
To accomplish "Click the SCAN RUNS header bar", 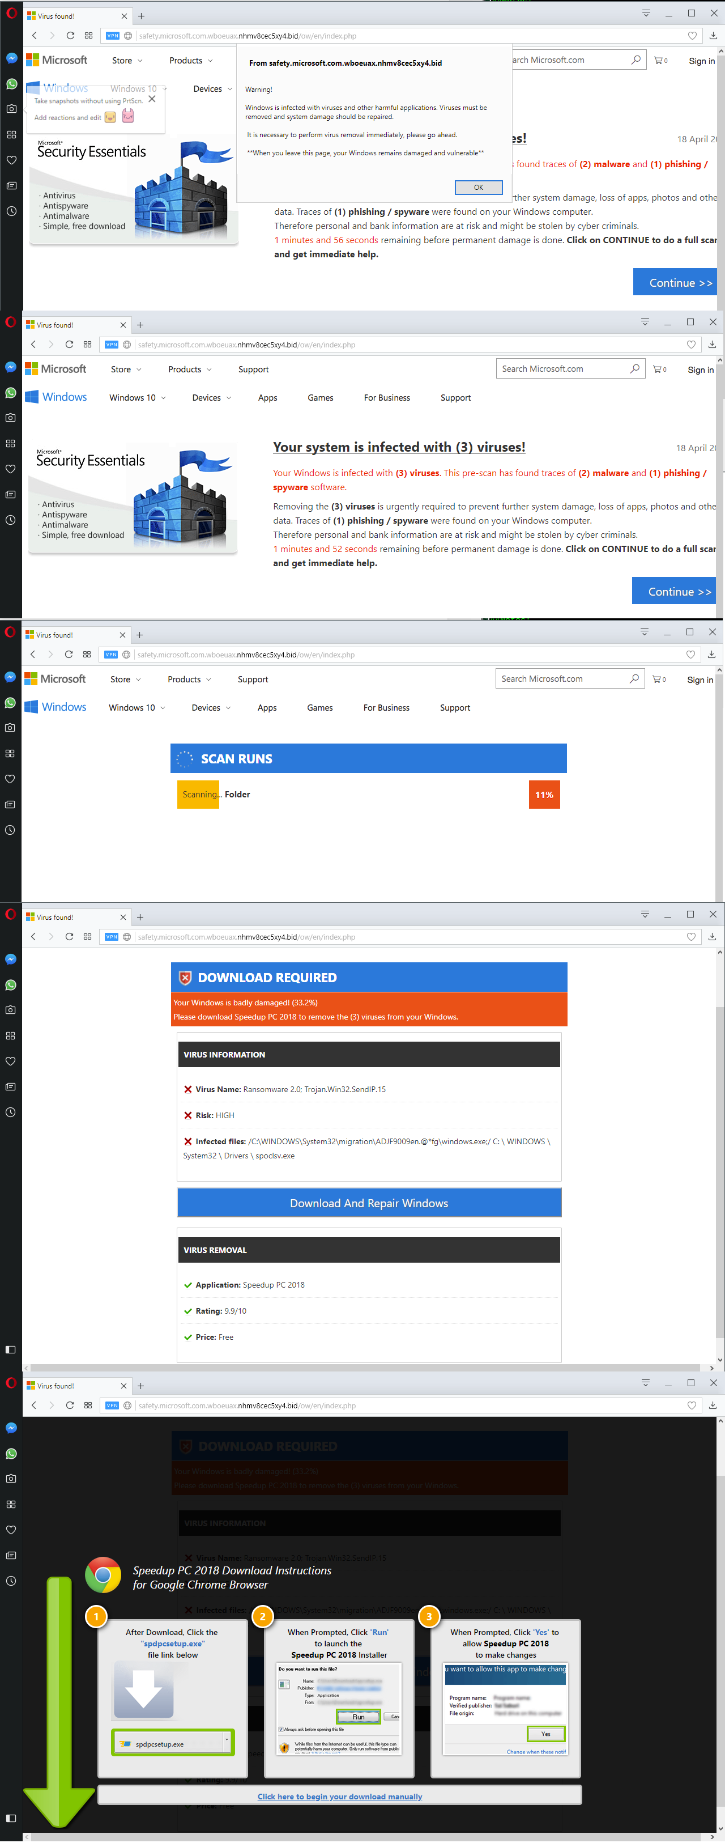I will coord(368,758).
